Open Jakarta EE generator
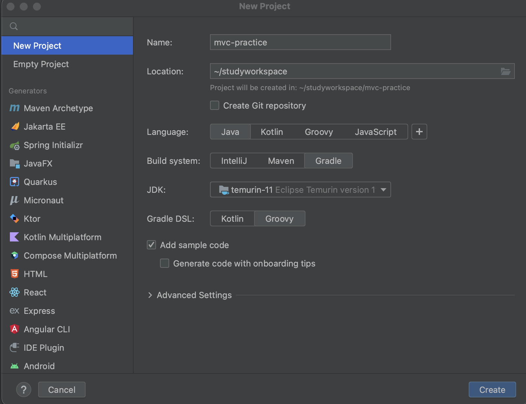The width and height of the screenshot is (526, 404). click(x=67, y=126)
